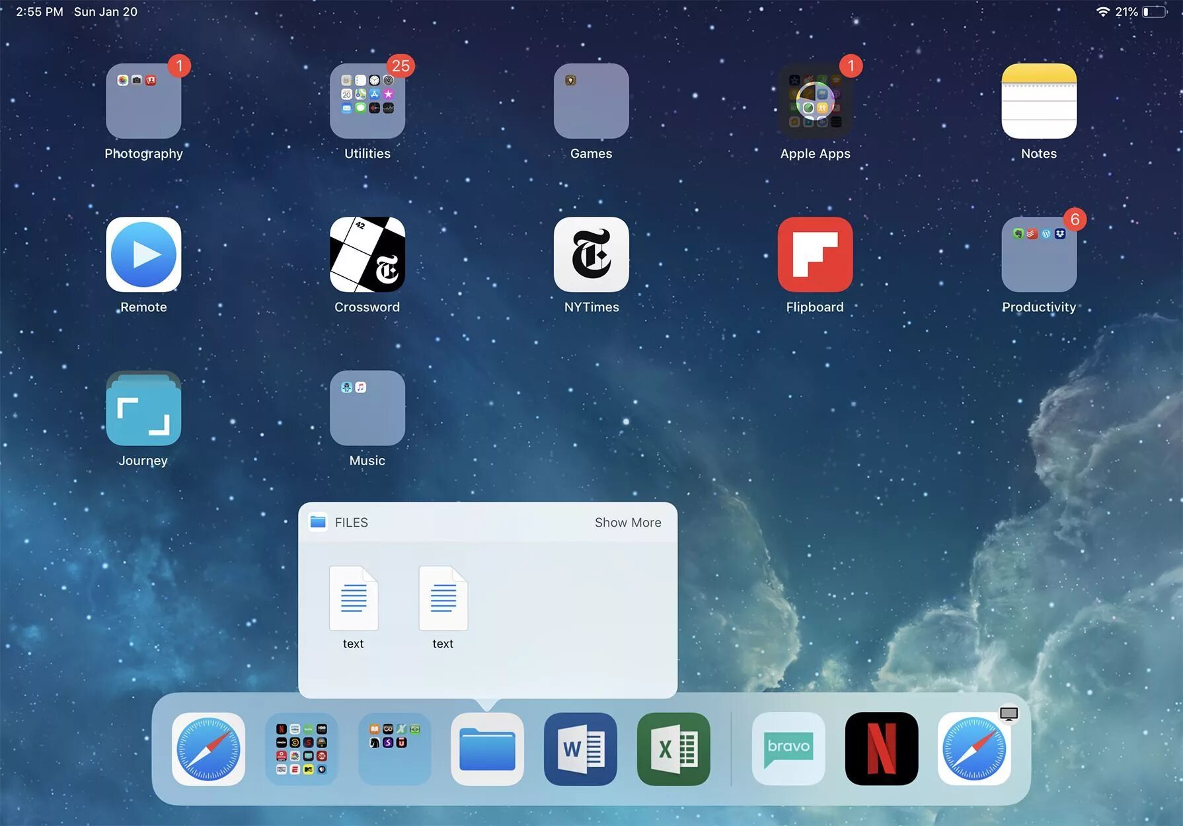1183x826 pixels.
Task: Click Show More in the Files popup
Action: (x=628, y=523)
